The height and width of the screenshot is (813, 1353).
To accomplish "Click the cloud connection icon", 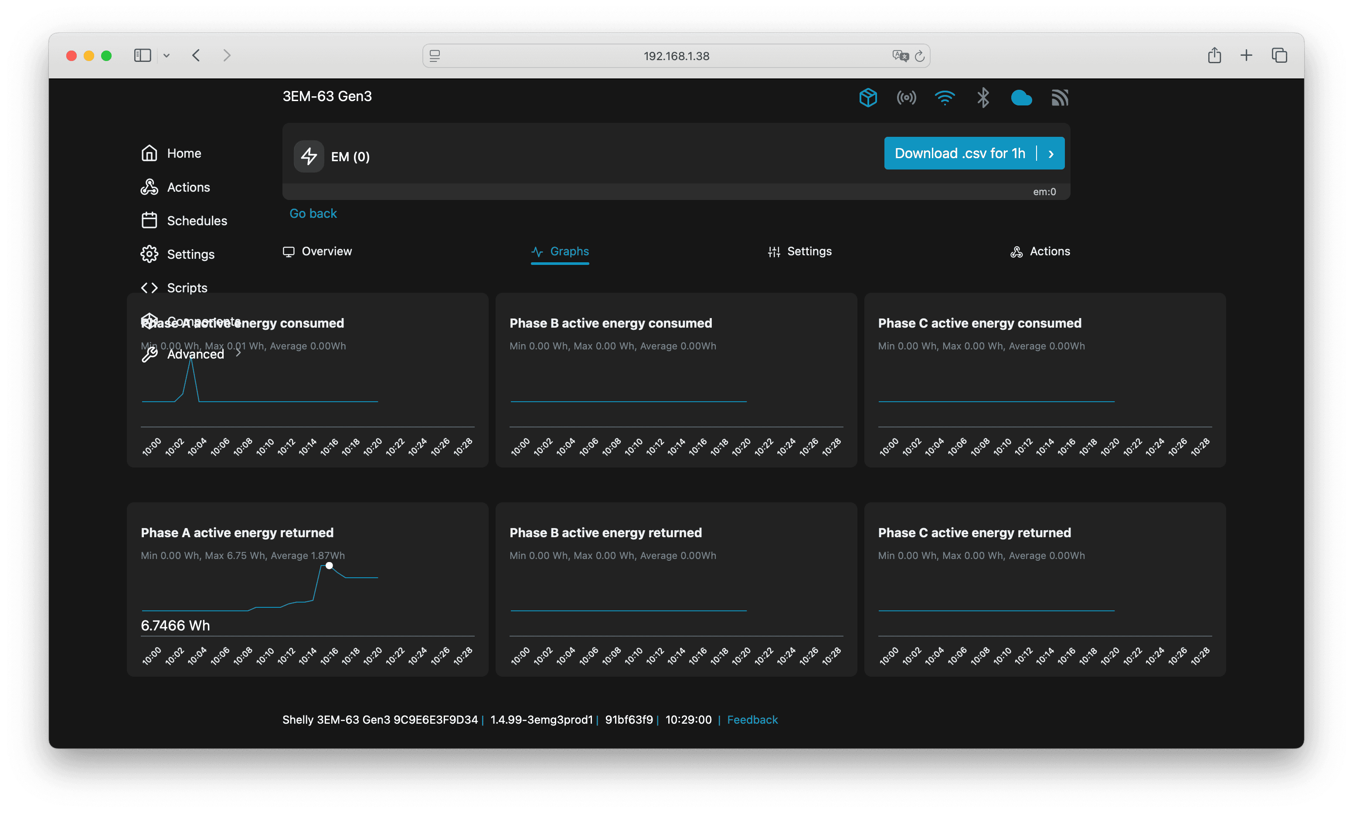I will point(1021,98).
